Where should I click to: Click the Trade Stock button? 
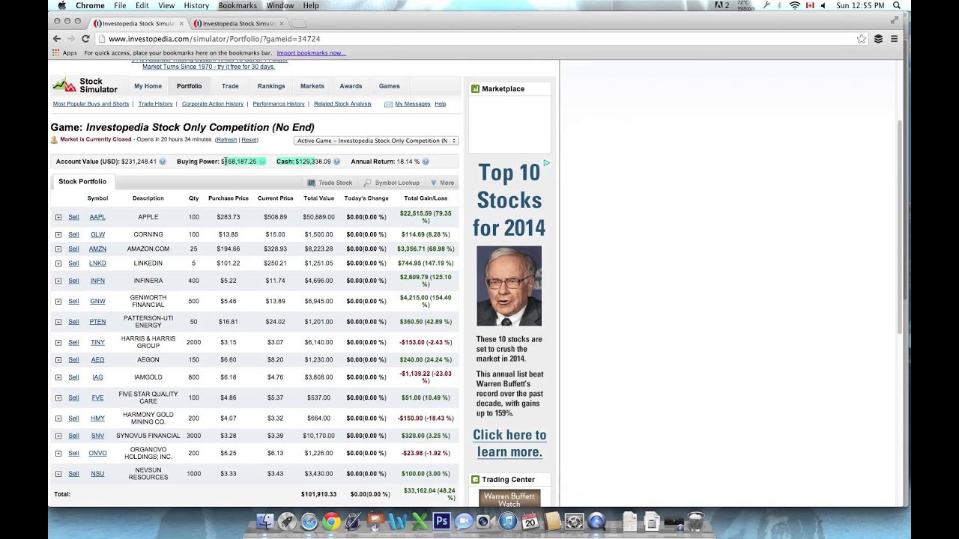330,183
